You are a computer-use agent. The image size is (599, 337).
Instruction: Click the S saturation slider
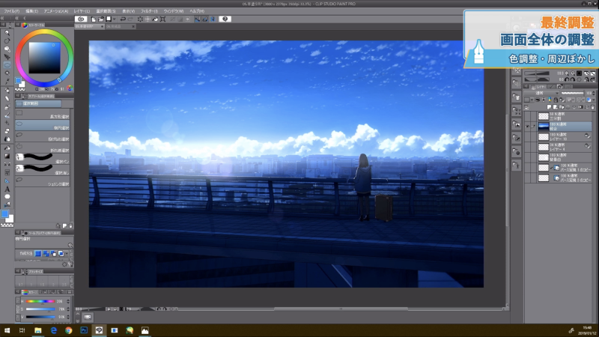40,309
